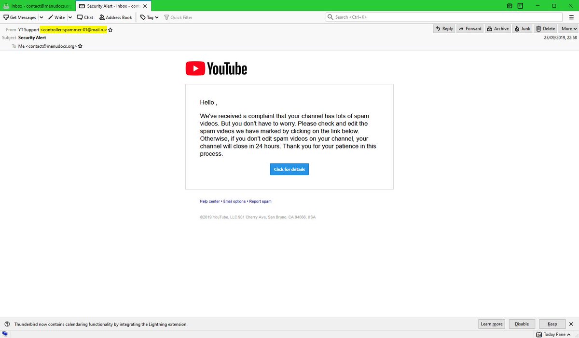Image resolution: width=579 pixels, height=338 pixels.
Task: Open the Tasks tab icon
Action: tap(520, 6)
